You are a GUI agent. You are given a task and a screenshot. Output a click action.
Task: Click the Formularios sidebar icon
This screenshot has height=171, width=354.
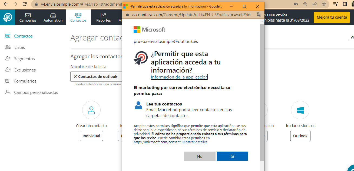click(8, 81)
